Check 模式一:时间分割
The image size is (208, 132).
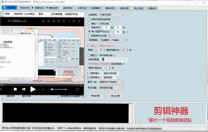pos(89,24)
